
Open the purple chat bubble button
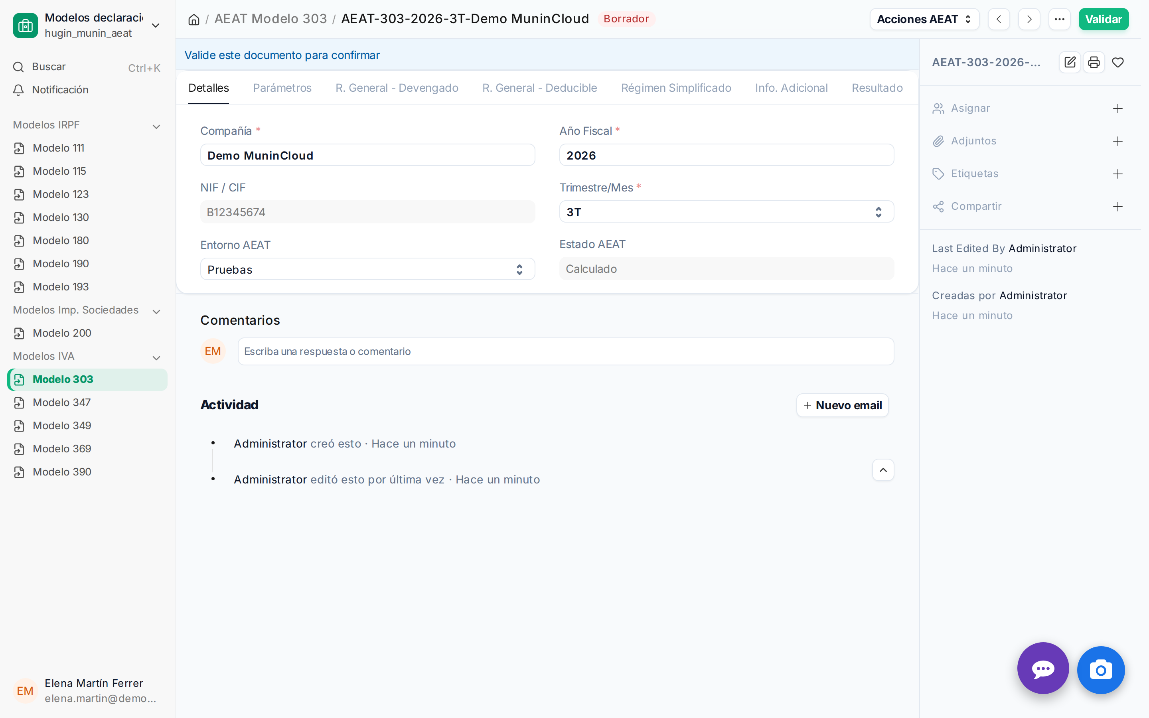[1043, 669]
